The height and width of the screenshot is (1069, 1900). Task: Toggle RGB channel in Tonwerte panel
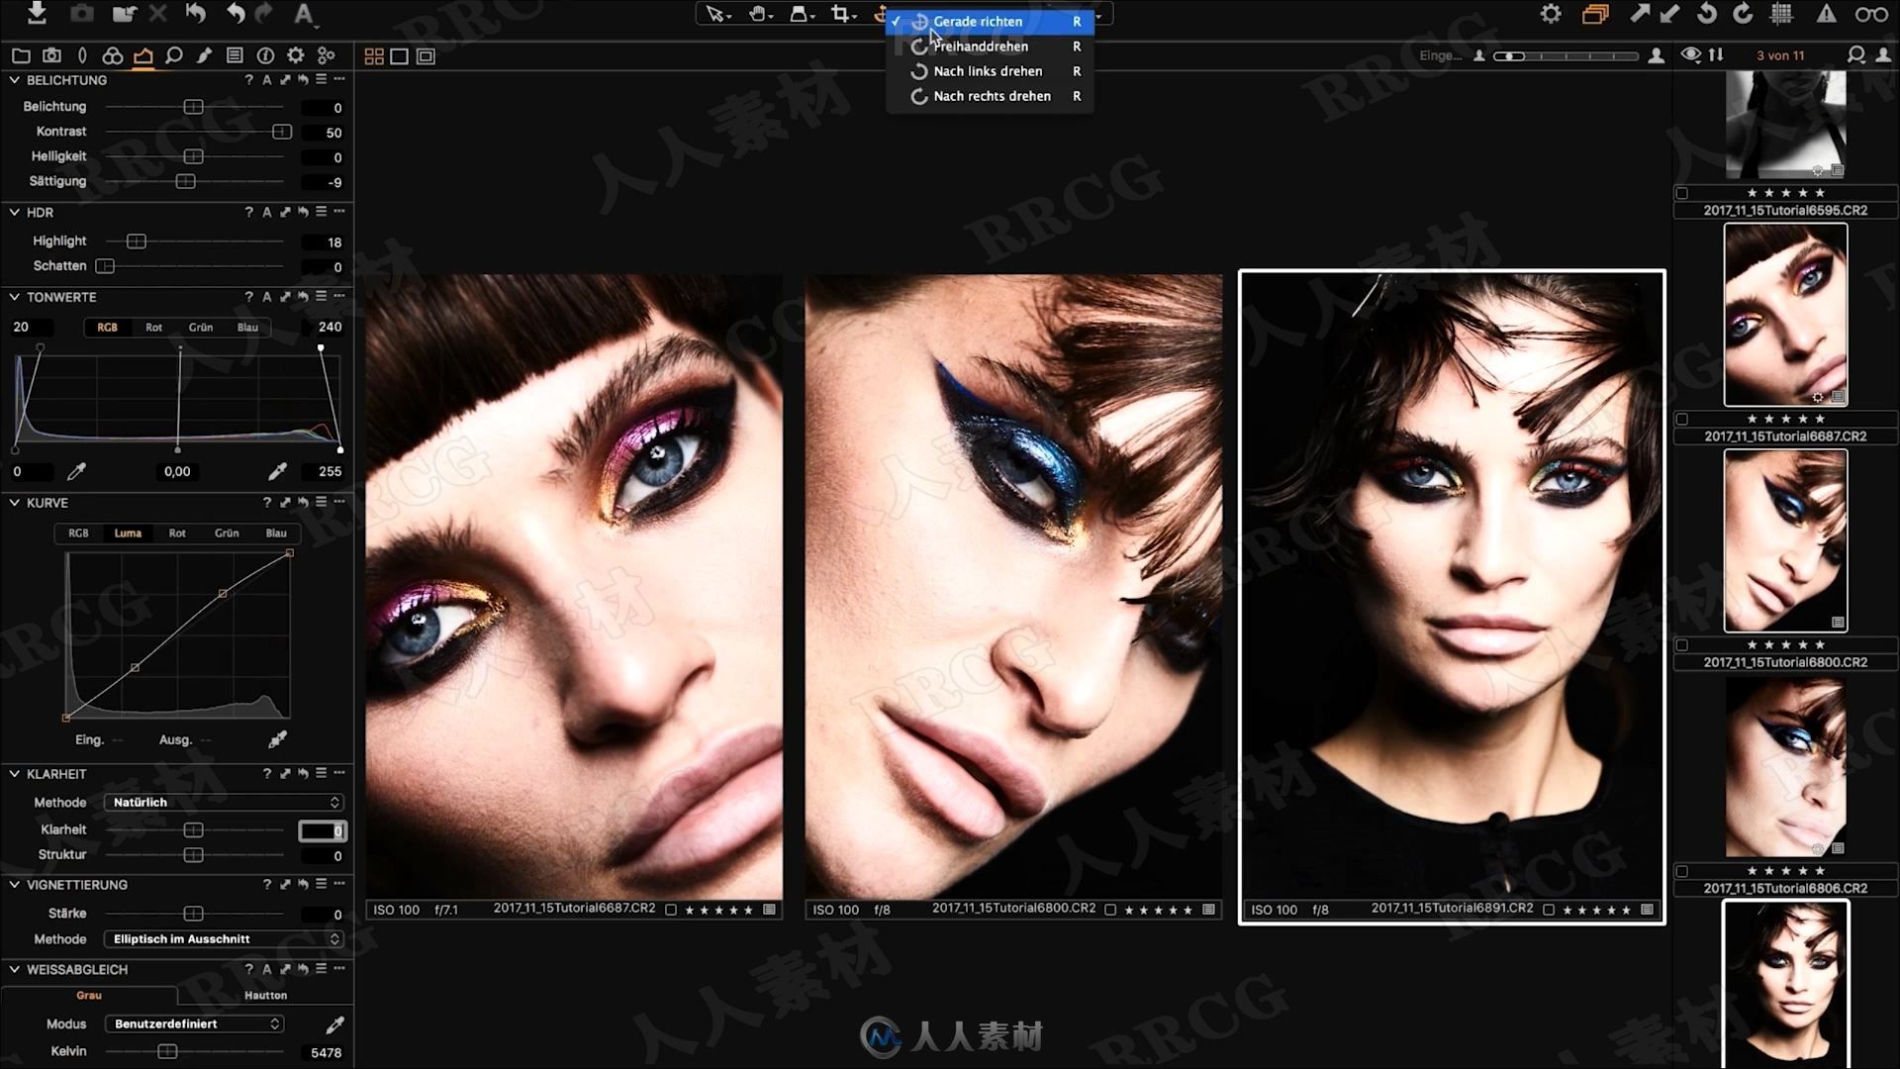[x=106, y=327]
